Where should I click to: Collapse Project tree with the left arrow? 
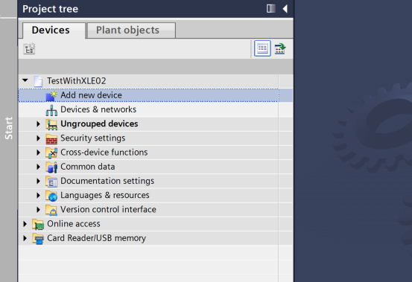[285, 9]
